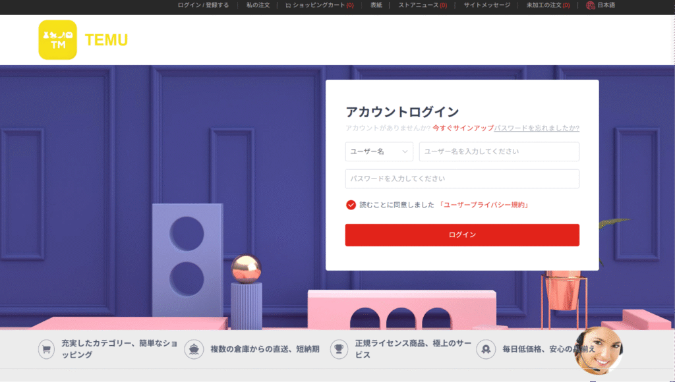Click the ship icon beside 複数の倉庫からの直送
This screenshot has width=675, height=382.
pyautogui.click(x=194, y=349)
